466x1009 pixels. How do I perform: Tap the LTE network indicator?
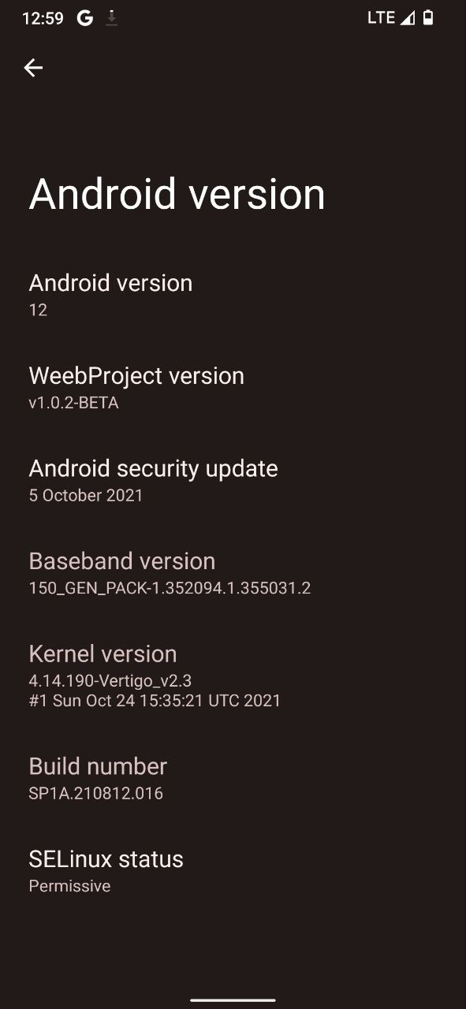click(381, 18)
